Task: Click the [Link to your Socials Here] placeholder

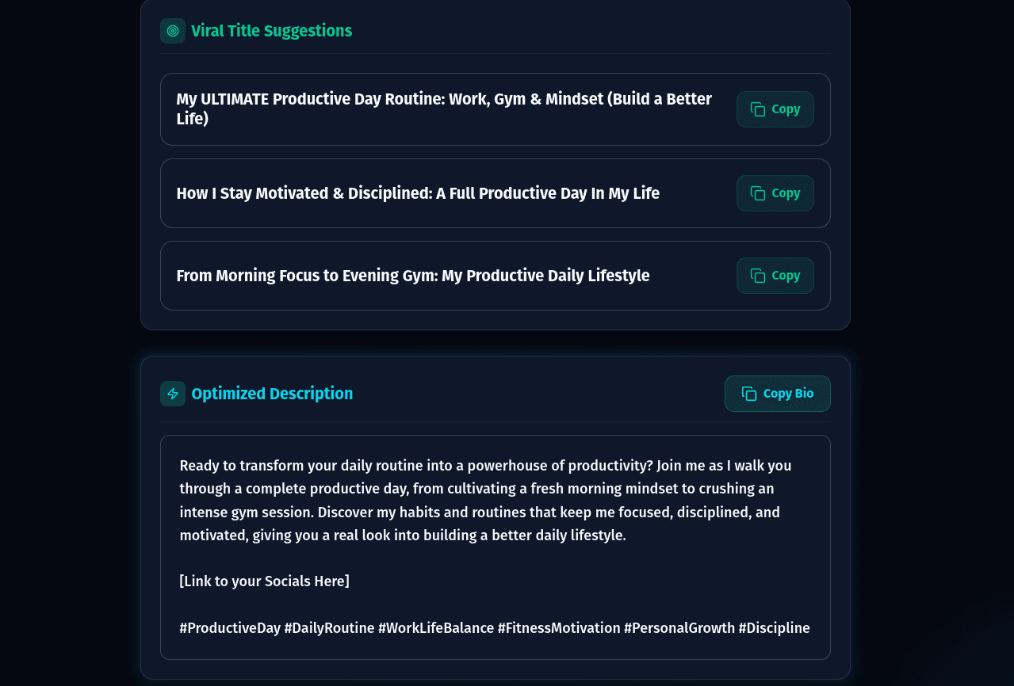Action: tap(264, 581)
